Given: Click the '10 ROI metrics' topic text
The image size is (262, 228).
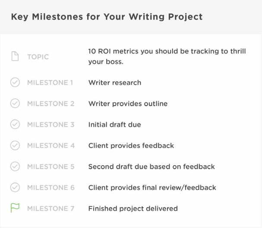Looking at the screenshot, I should coord(167,56).
